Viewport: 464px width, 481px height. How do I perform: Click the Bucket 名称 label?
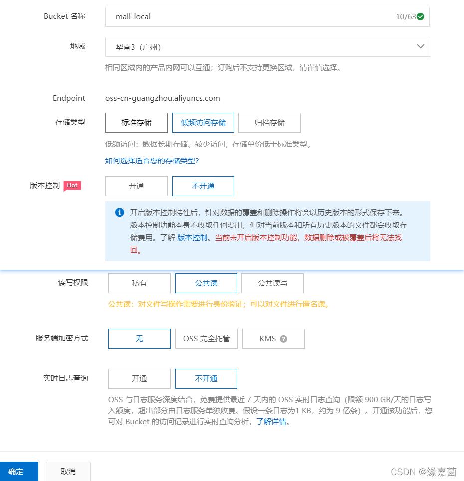[x=64, y=16]
